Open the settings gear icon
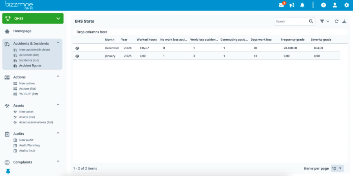Image resolution: width=353 pixels, height=176 pixels. click(x=346, y=5)
